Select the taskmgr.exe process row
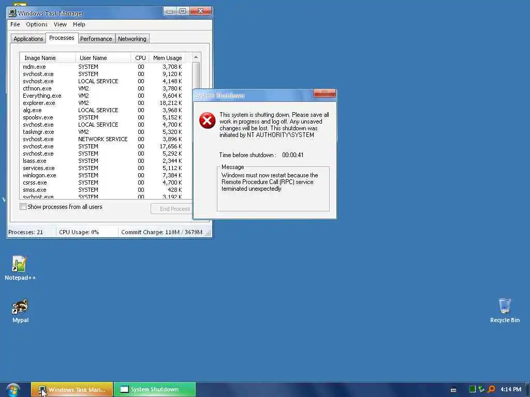Screen dimensions: 530x397 tap(102, 132)
